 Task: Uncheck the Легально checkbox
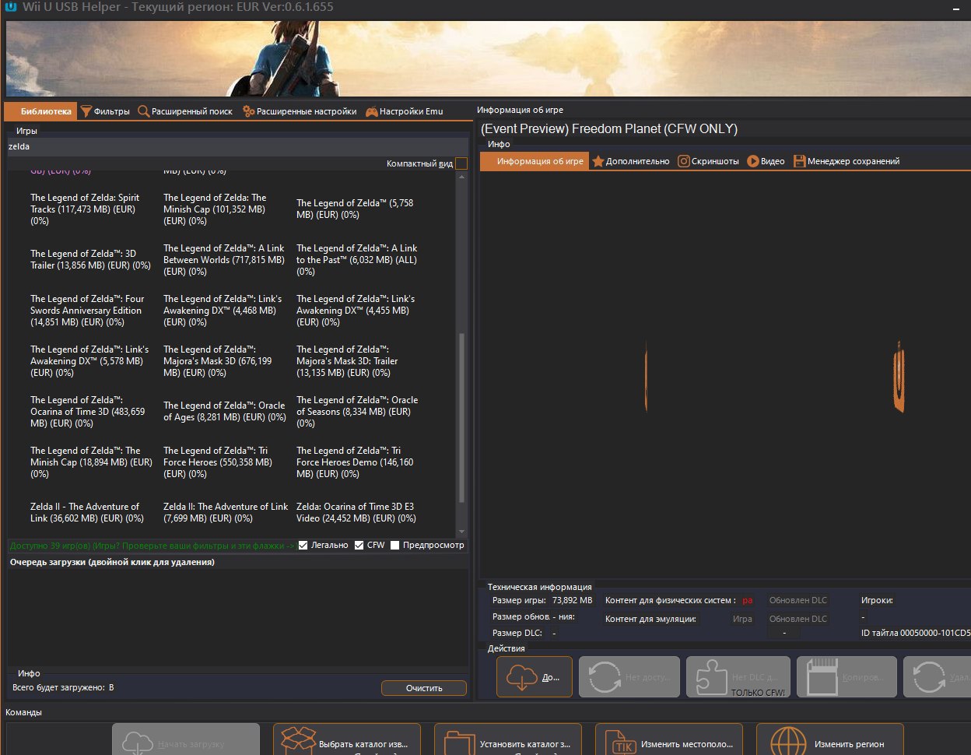(x=303, y=545)
